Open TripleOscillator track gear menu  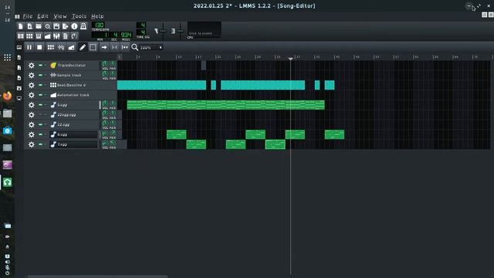pos(32,65)
